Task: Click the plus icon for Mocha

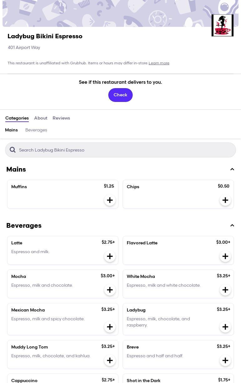Action: (110, 290)
